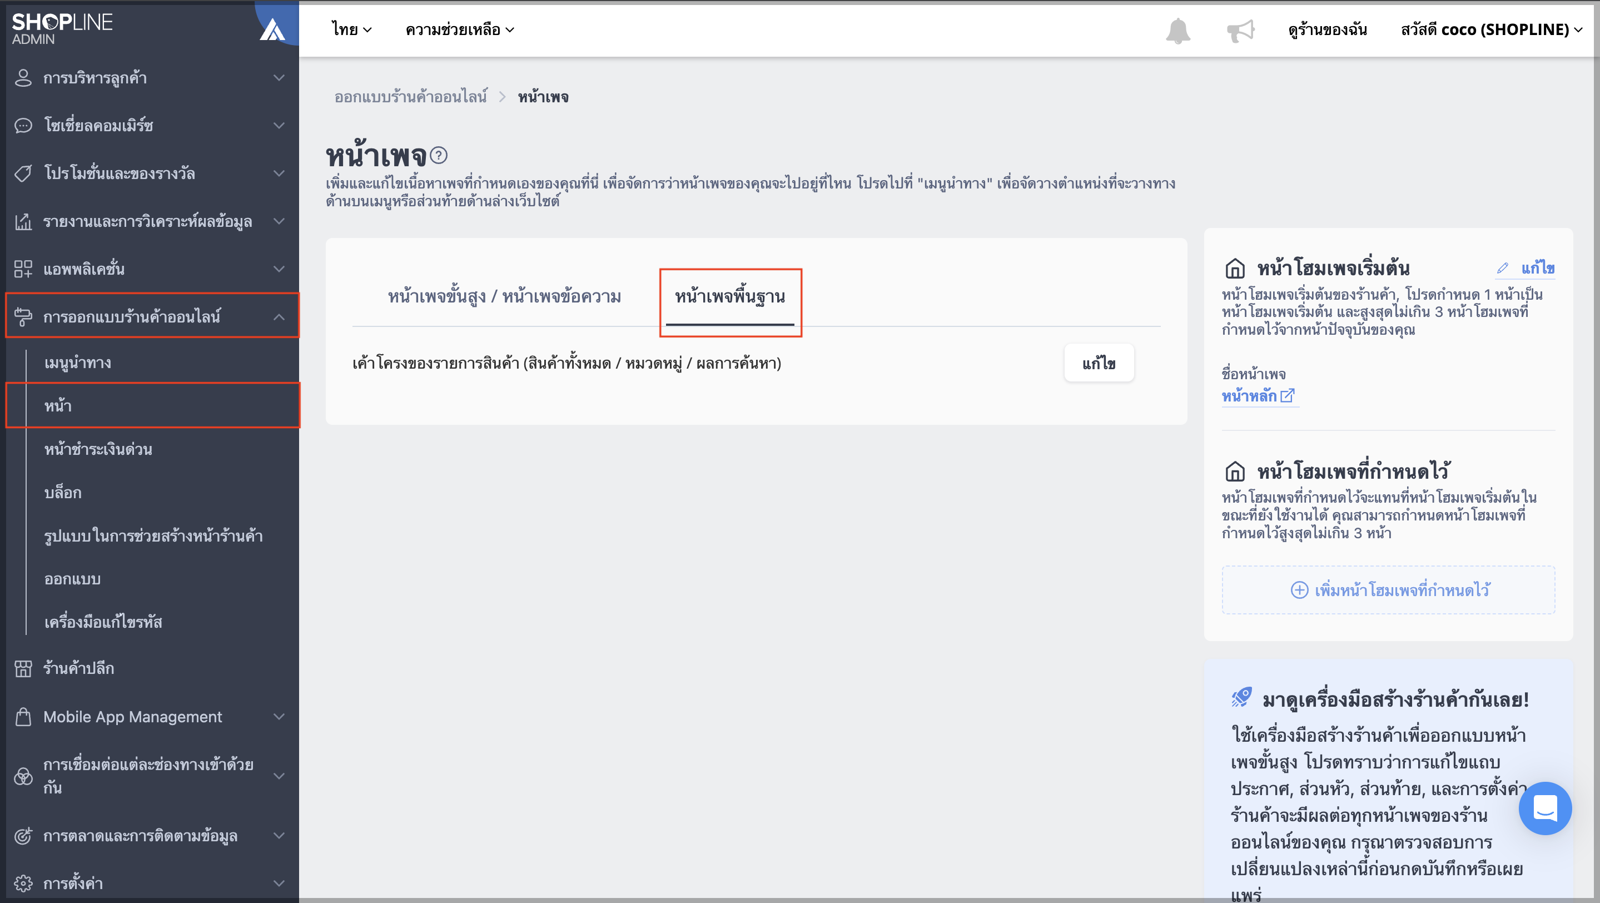Click เพิ่มหน้าโฮมเพจที่กำหนดไว้ button
The width and height of the screenshot is (1600, 903).
(1388, 590)
